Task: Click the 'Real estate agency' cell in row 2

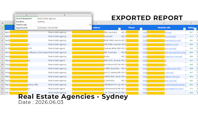Action: [x=60, y=32]
